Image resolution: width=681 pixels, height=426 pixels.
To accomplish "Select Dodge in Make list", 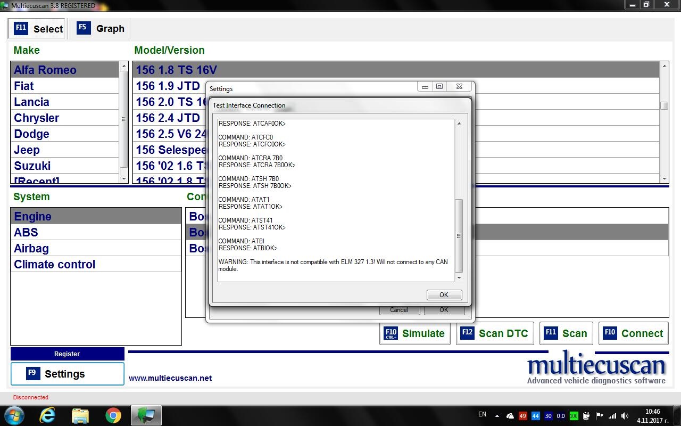I will 65,134.
